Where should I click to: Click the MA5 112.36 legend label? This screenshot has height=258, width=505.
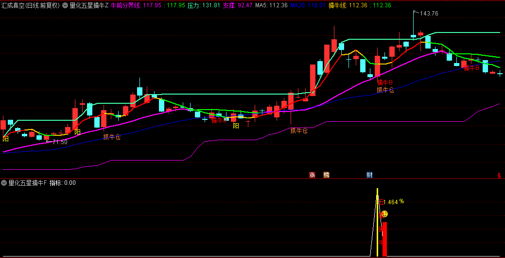271,6
